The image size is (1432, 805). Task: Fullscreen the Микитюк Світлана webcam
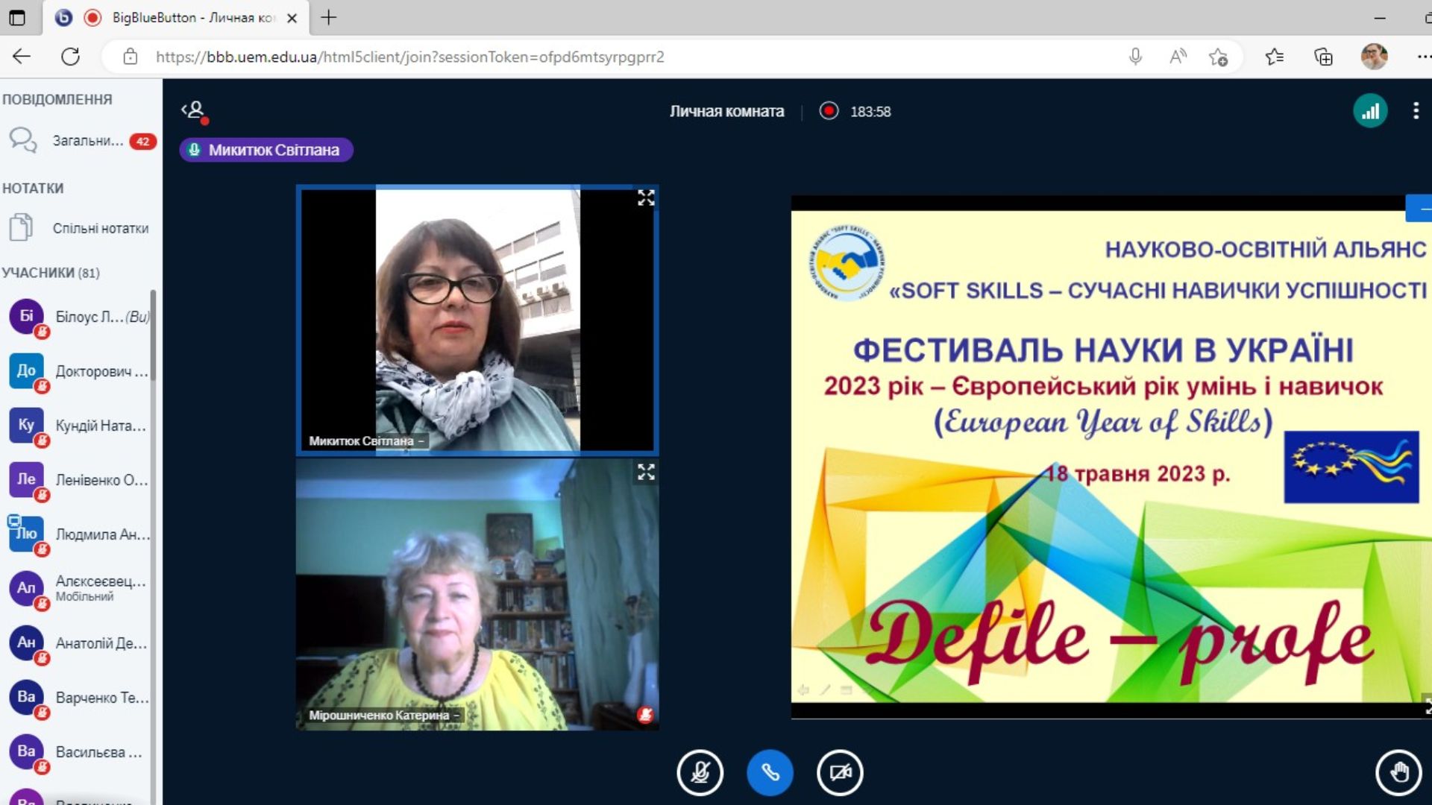tap(646, 198)
